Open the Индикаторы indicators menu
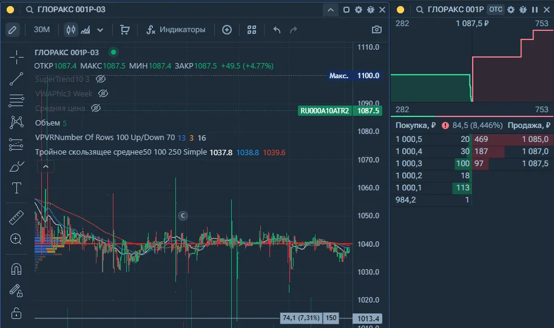The height and width of the screenshot is (328, 554). [x=175, y=30]
